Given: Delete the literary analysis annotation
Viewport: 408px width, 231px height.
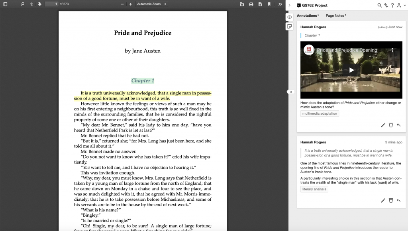Looking at the screenshot, I should click(x=391, y=200).
